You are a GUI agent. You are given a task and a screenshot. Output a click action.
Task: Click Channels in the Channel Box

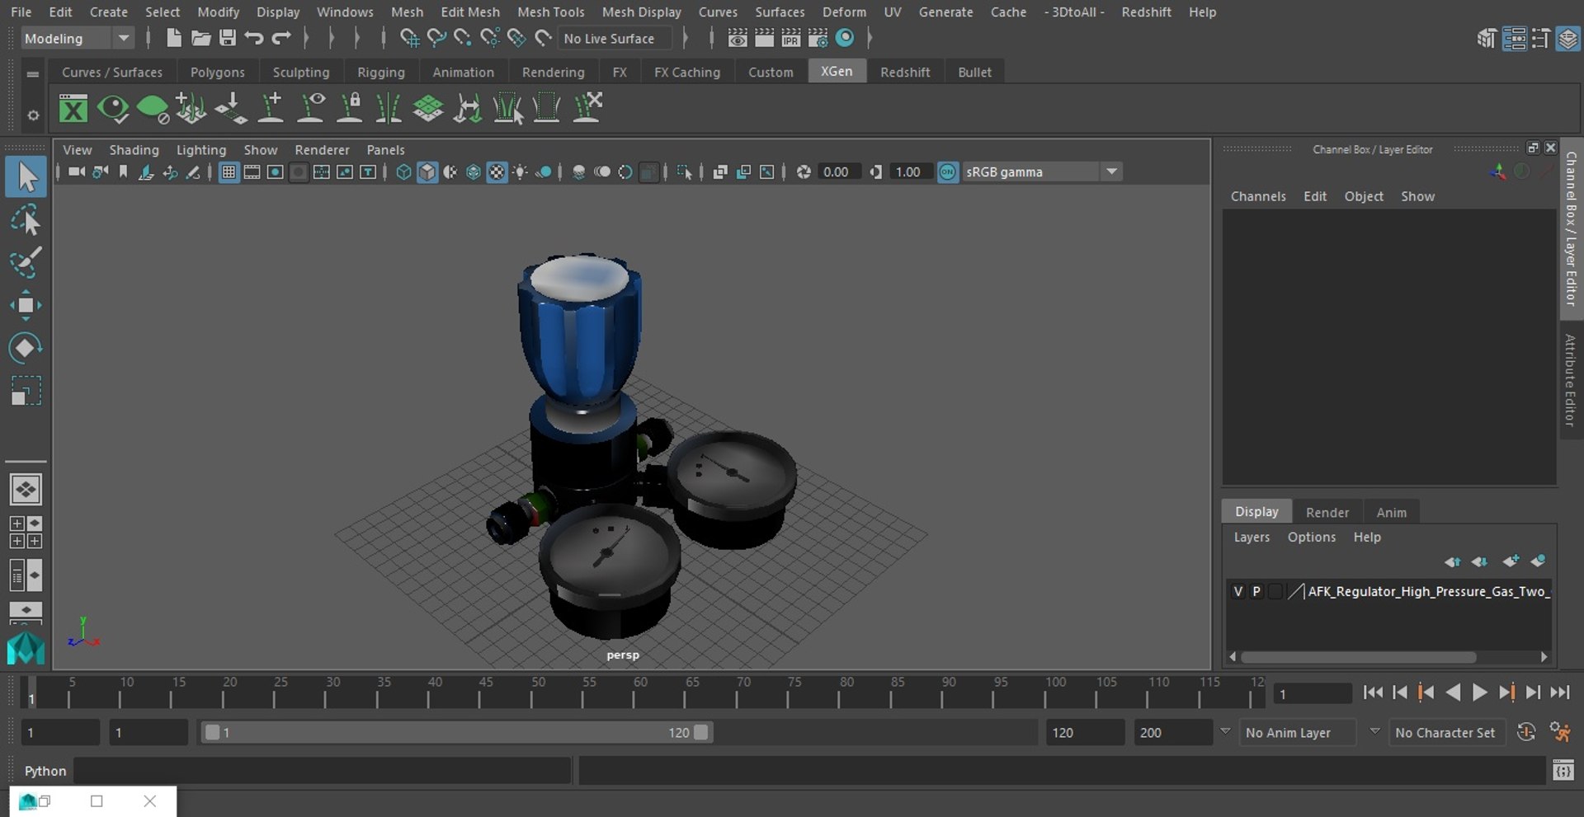point(1258,196)
